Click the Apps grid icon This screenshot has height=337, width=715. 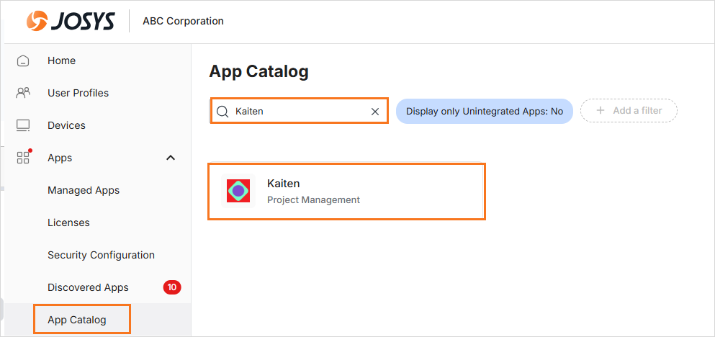23,157
